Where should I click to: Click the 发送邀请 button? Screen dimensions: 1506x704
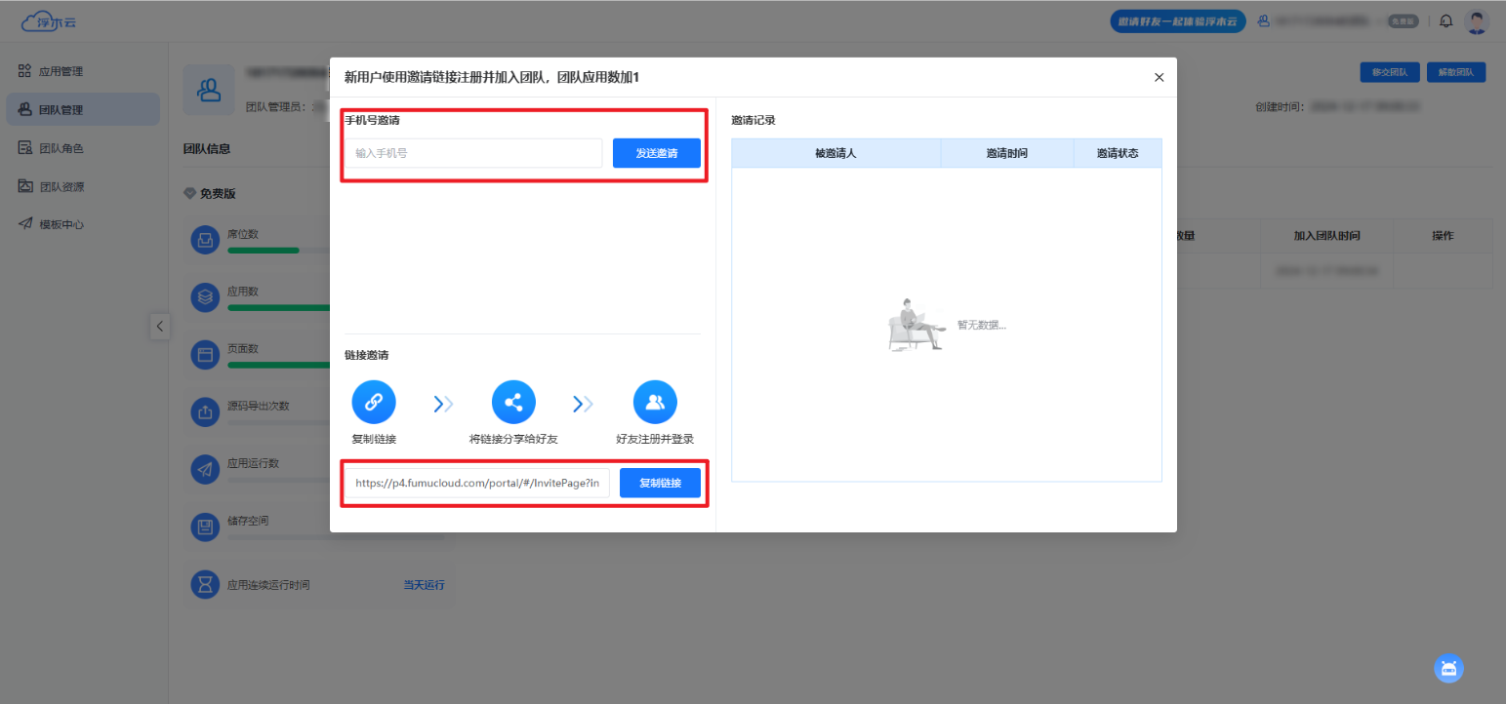coord(656,153)
